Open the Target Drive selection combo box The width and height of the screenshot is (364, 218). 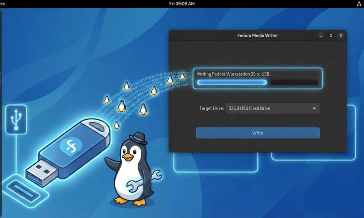(272, 108)
